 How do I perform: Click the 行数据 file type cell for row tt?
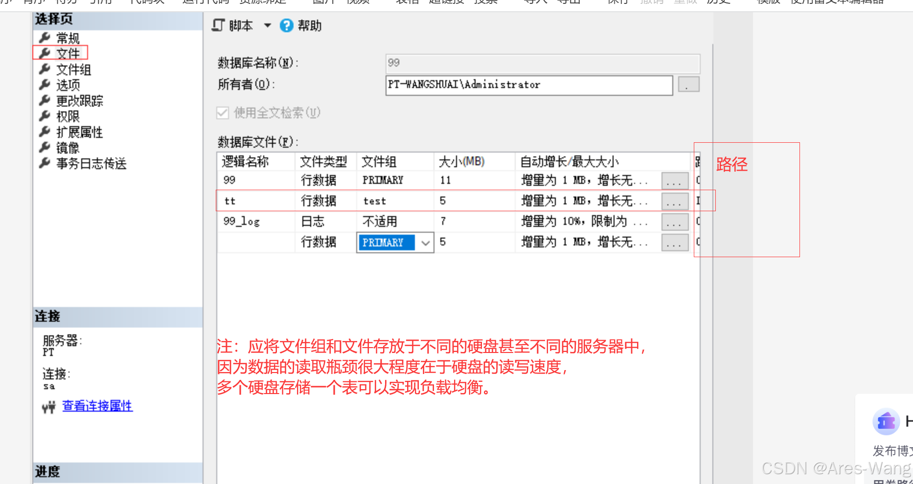click(326, 200)
